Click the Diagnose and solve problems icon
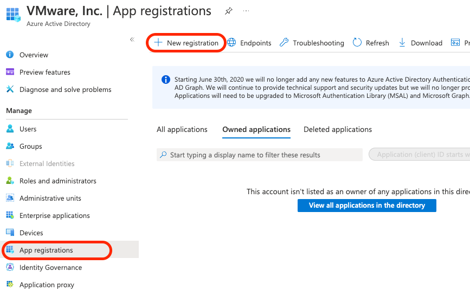 click(10, 89)
